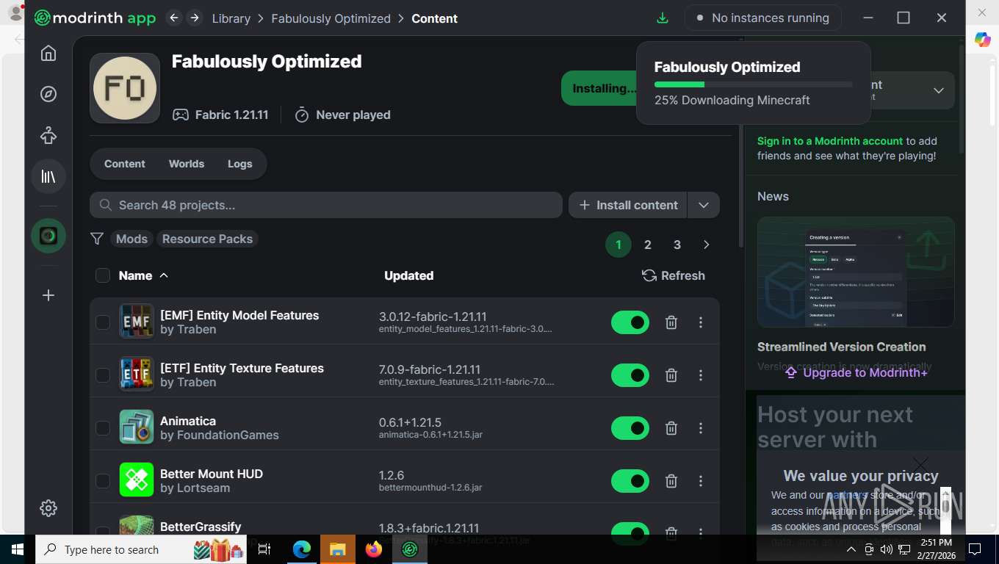The width and height of the screenshot is (999, 564).
Task: Click the Fabulously Optimized download progress bar
Action: 754,84
